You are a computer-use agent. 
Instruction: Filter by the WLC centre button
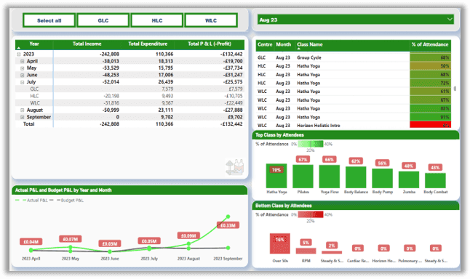pyautogui.click(x=211, y=20)
